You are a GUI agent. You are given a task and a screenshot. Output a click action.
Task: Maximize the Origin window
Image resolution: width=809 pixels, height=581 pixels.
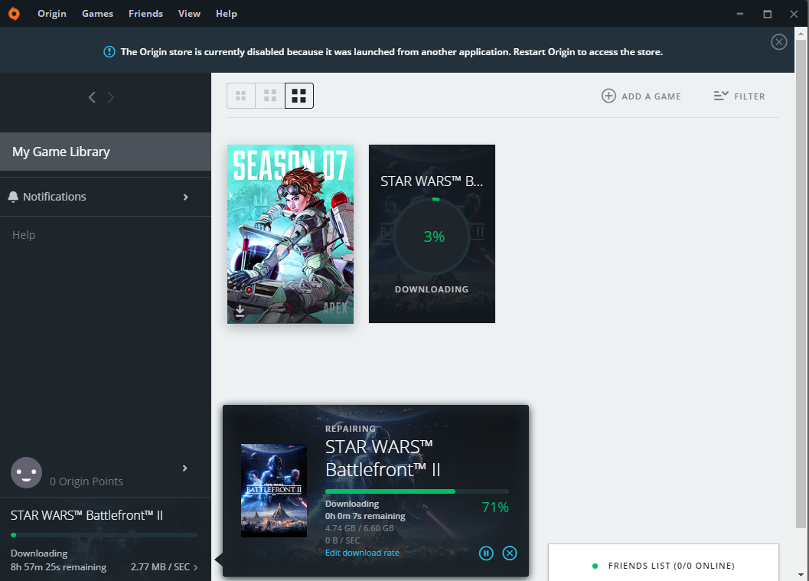767,14
